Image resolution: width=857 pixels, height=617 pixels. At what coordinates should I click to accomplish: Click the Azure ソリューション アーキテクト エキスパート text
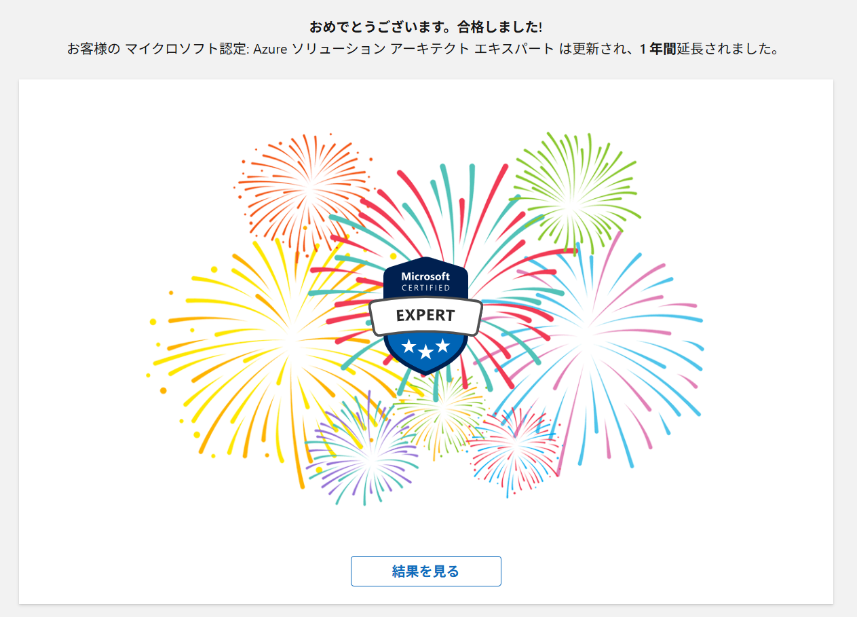tap(404, 50)
